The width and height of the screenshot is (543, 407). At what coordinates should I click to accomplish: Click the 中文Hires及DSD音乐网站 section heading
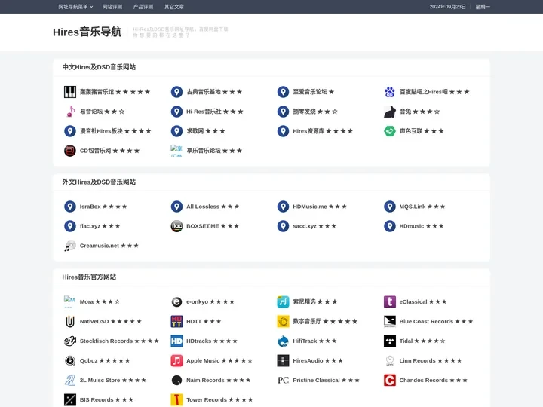point(99,67)
